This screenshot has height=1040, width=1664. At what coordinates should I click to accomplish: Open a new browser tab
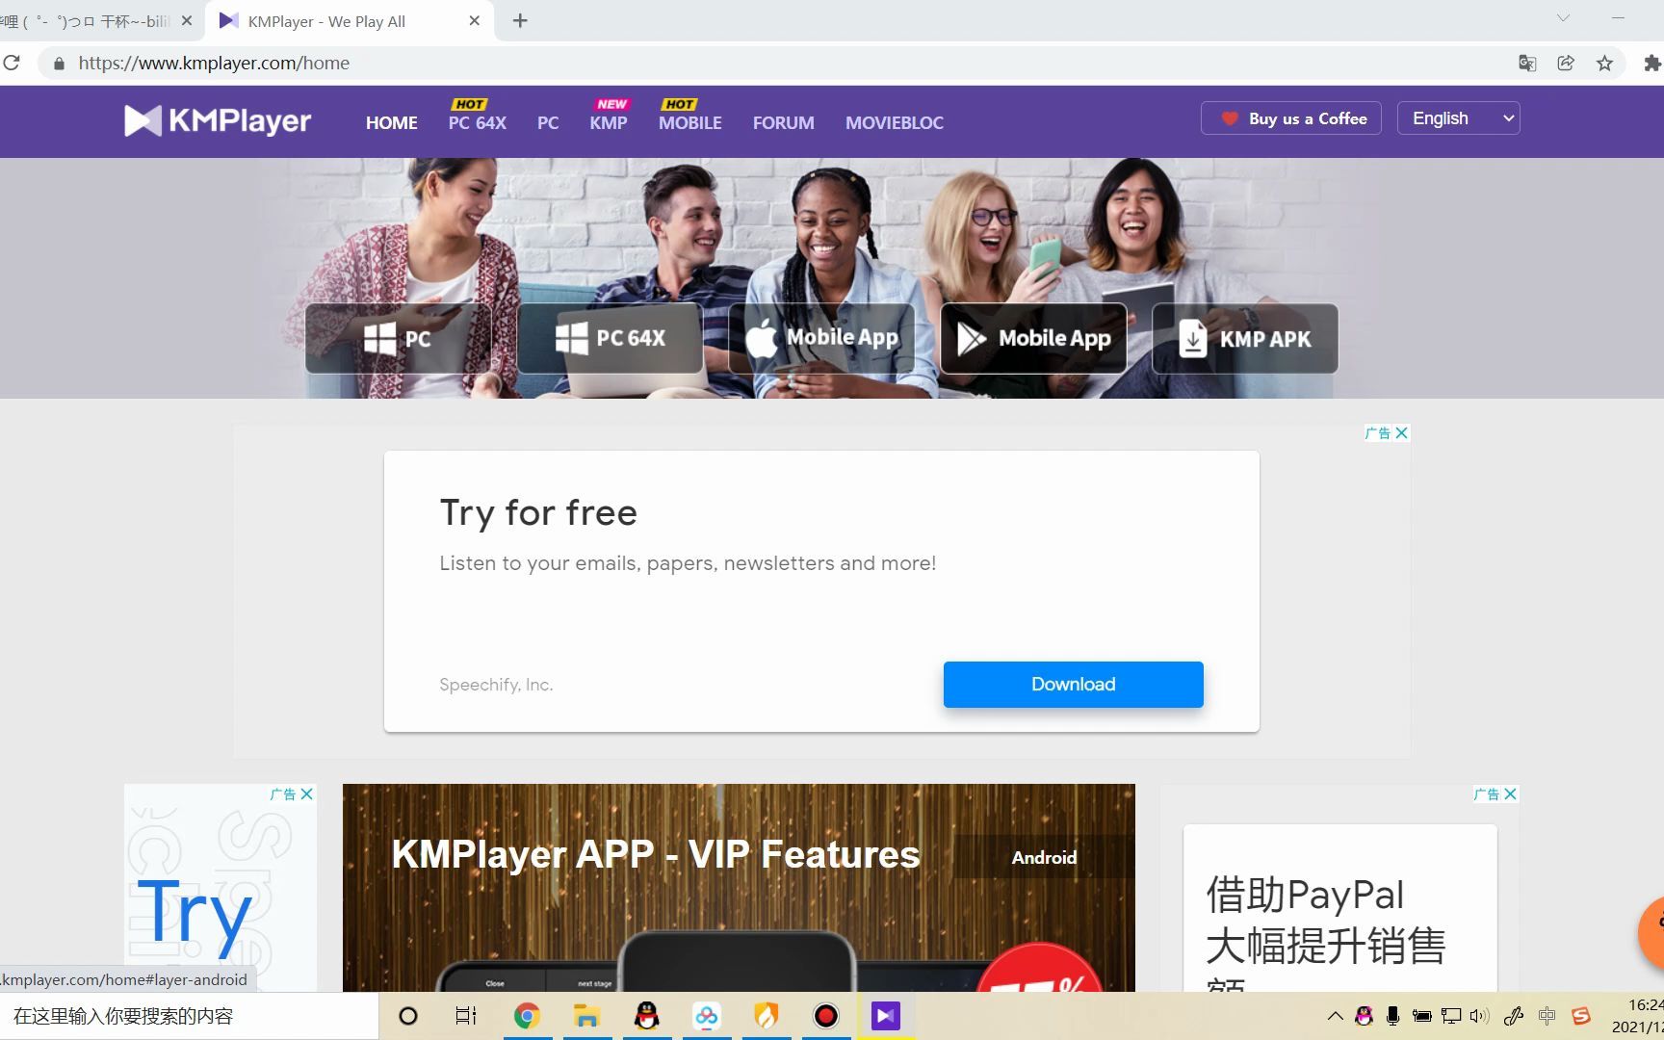(520, 20)
